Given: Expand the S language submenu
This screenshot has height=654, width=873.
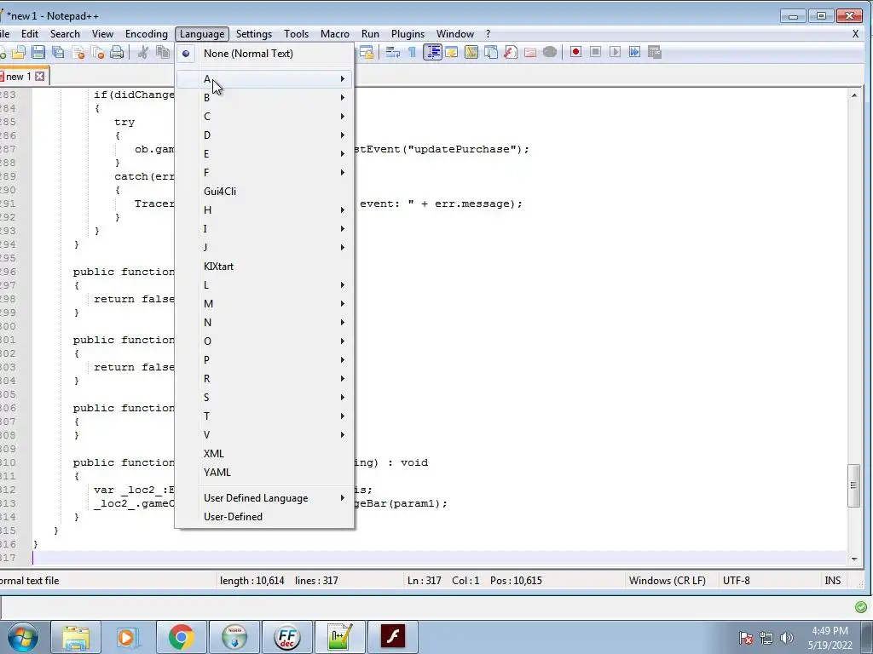Looking at the screenshot, I should click(264, 398).
